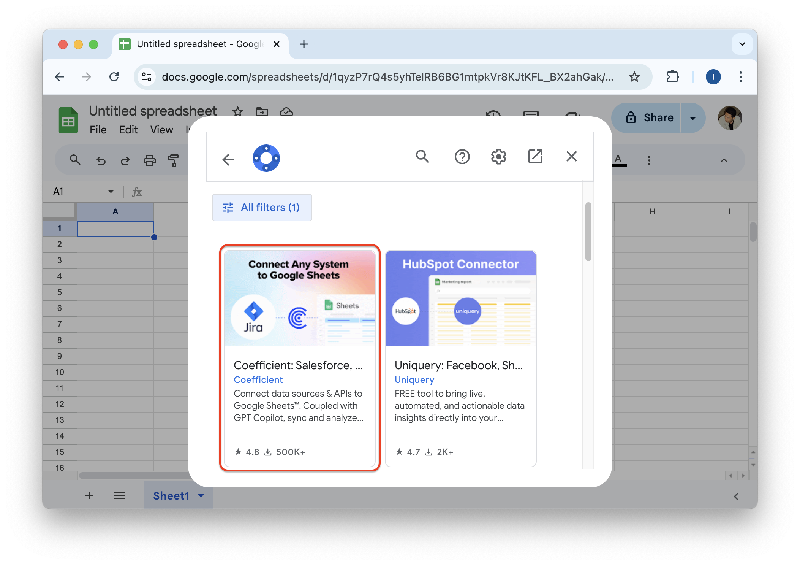800x565 pixels.
Task: Click the marketplace search magnifier icon
Action: pyautogui.click(x=422, y=157)
